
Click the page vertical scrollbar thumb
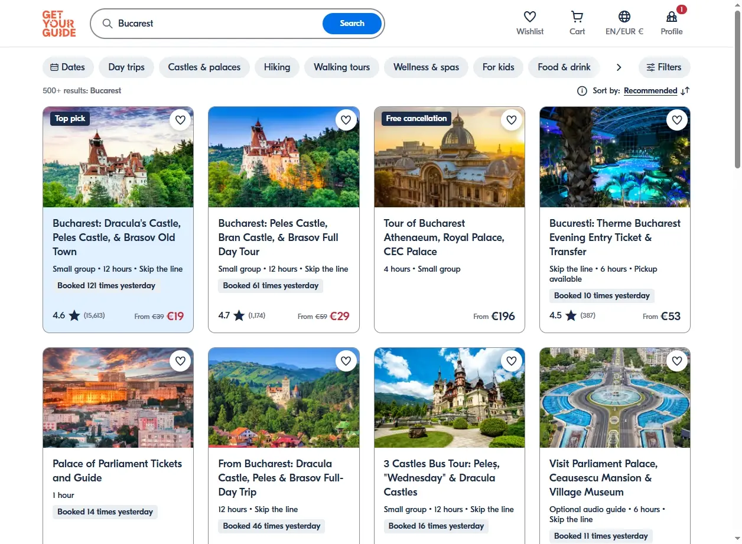point(737,89)
